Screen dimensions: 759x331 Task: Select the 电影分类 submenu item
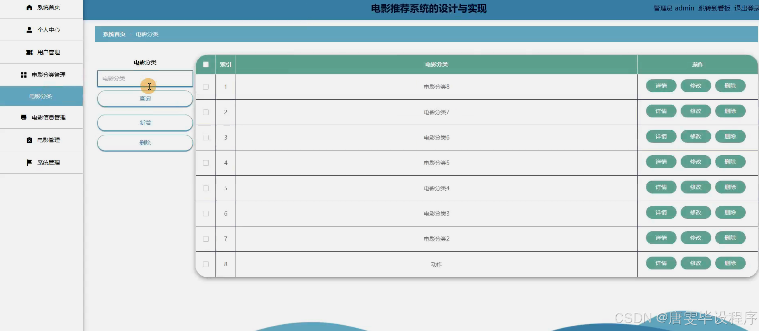click(x=41, y=96)
